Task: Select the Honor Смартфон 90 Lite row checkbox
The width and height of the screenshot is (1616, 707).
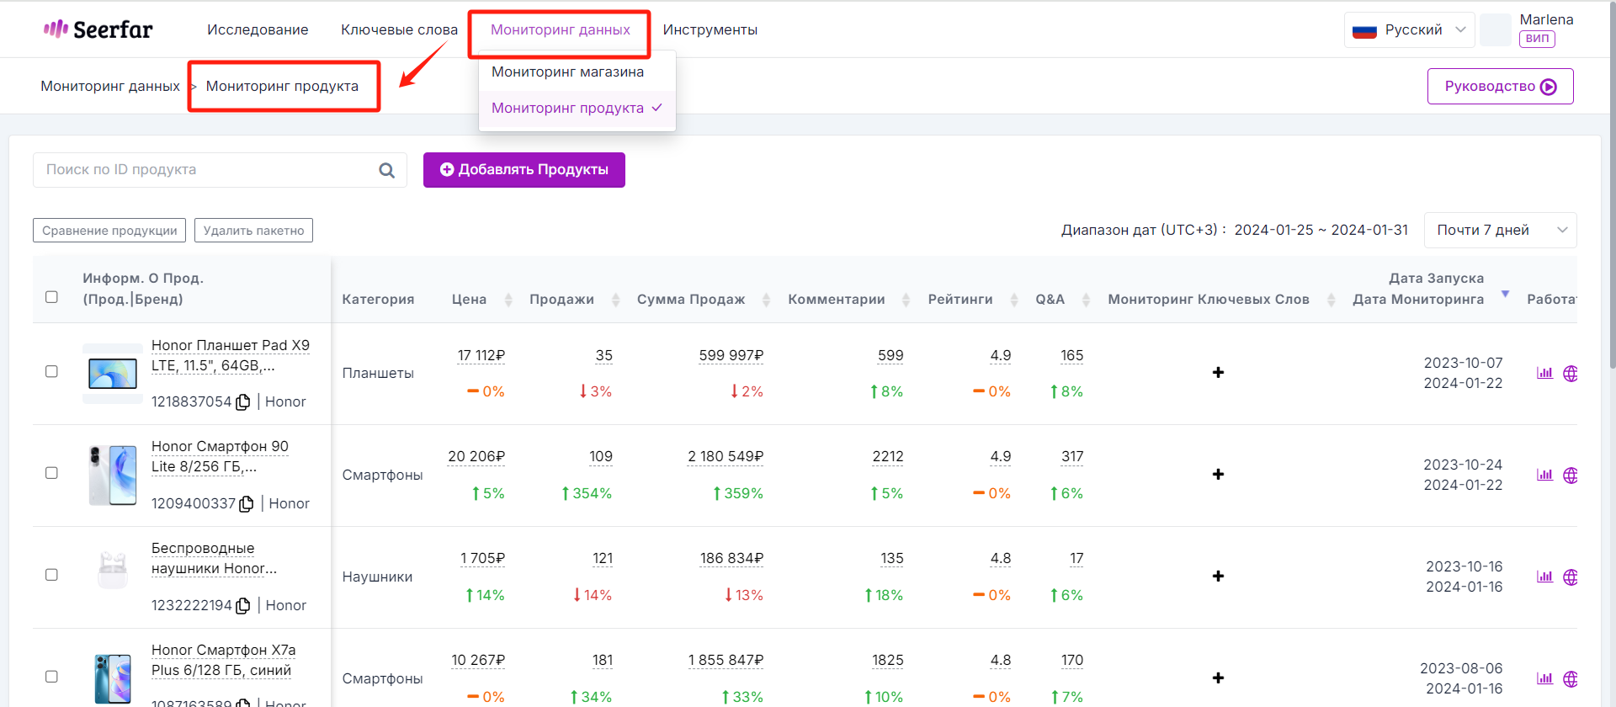Action: pyautogui.click(x=51, y=473)
